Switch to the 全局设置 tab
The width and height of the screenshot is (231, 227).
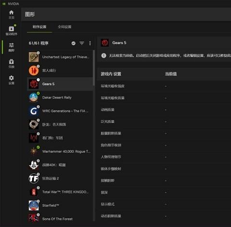64,27
